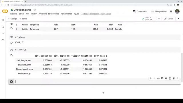Image resolution: width=183 pixels, height=103 pixels.
Task: Open the table of contents sidebar icon
Action: (x=3, y=20)
